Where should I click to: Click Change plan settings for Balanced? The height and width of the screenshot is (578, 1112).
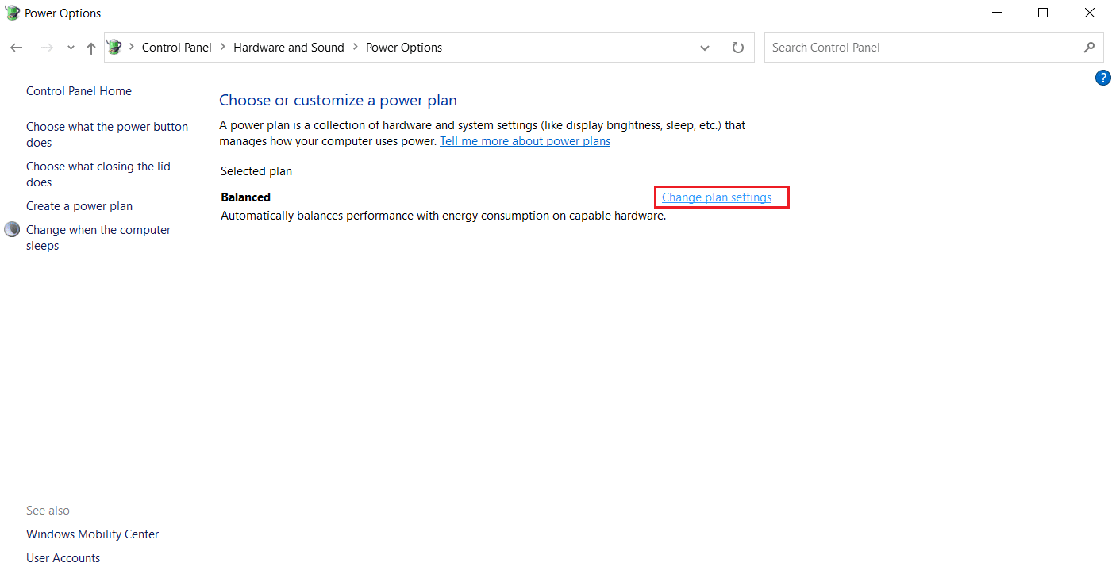[x=717, y=197]
